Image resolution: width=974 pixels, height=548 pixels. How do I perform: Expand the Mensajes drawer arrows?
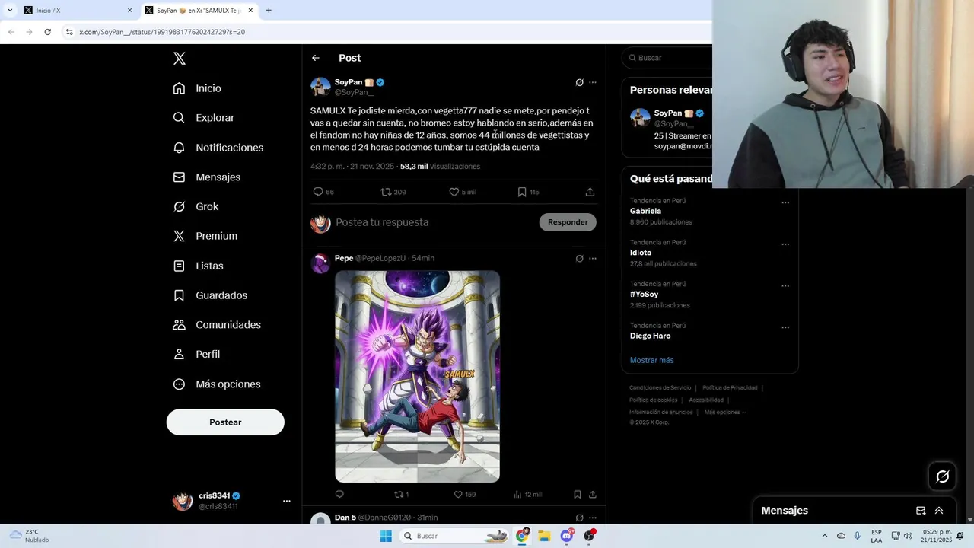coord(939,511)
